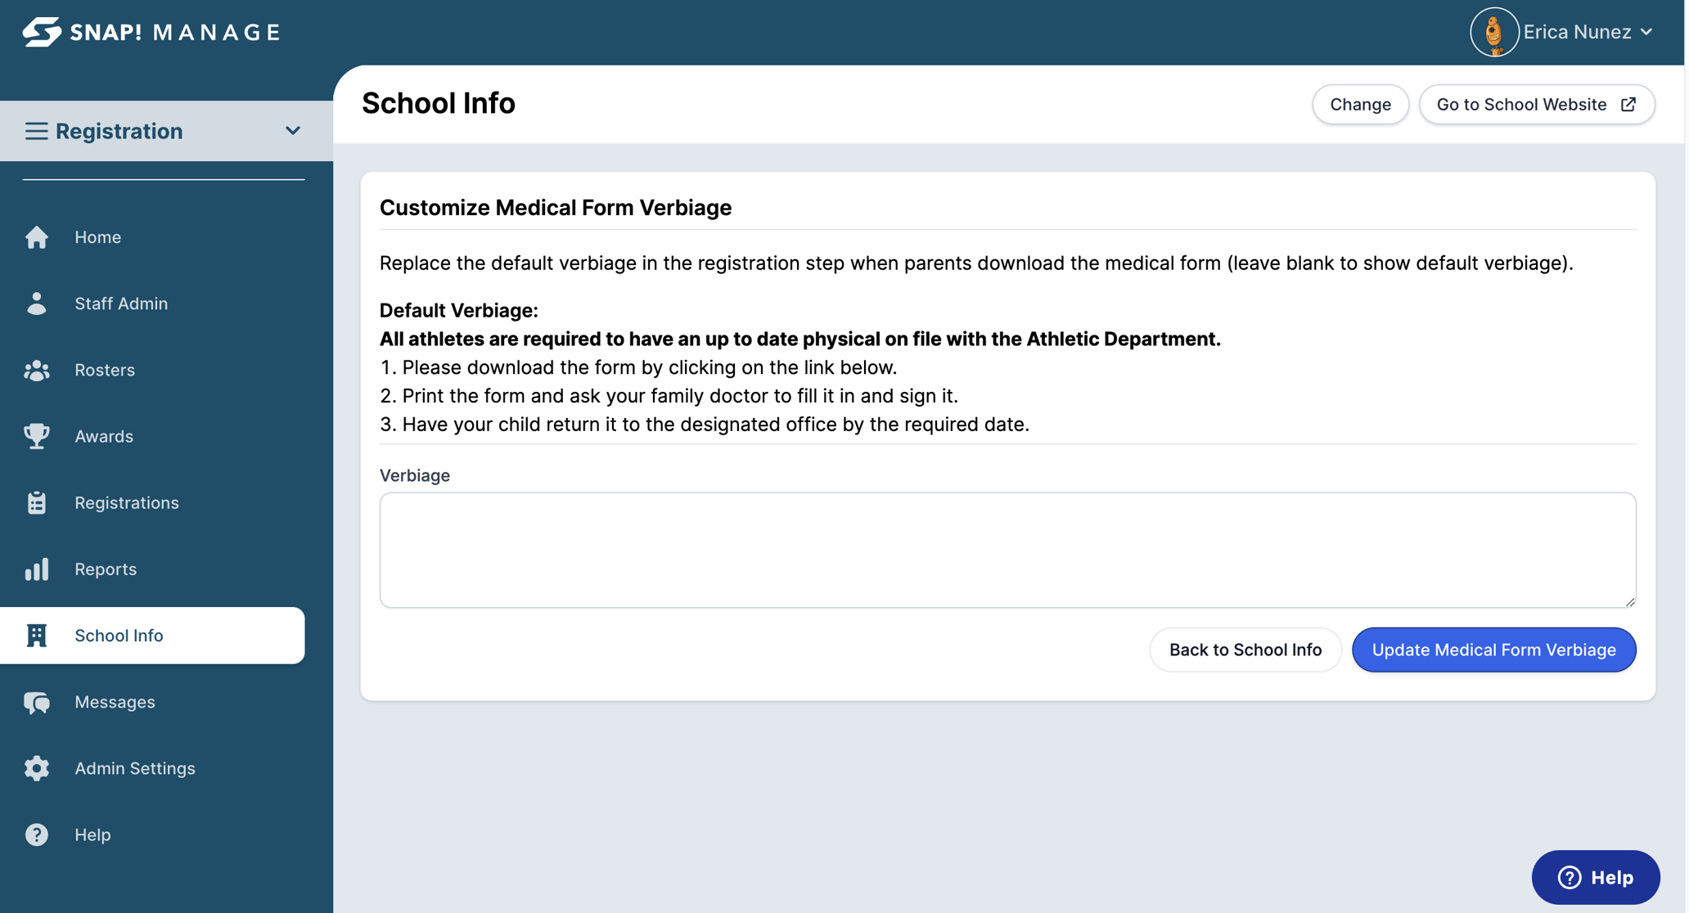Collapse the Registration section chevron
Screen dimensions: 1689x913
(293, 131)
